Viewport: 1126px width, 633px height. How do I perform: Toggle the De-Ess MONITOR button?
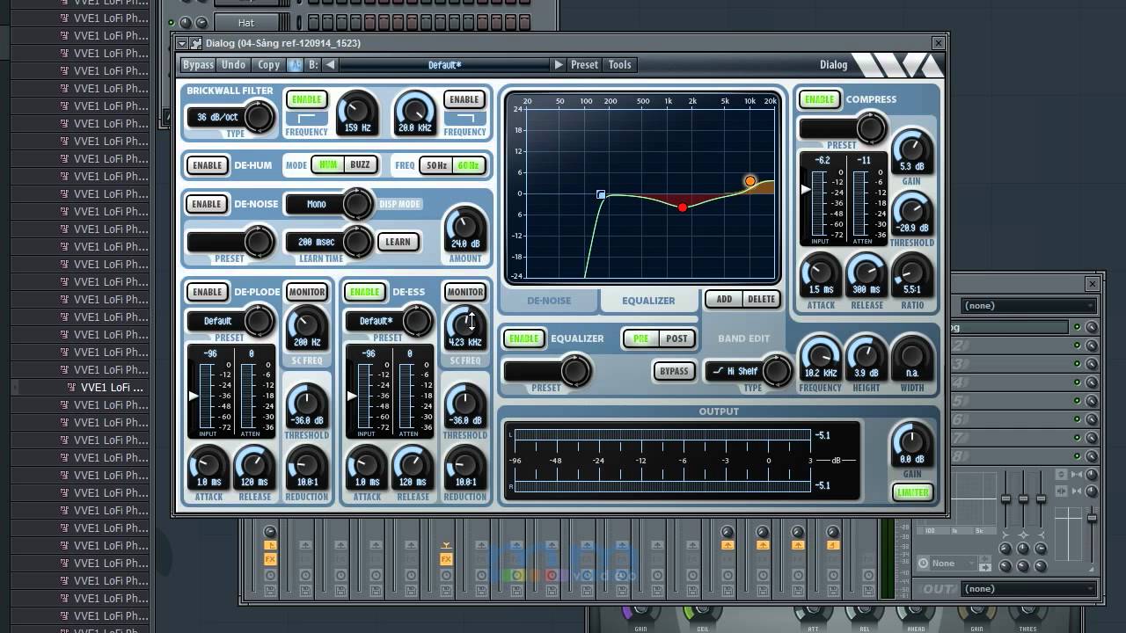pos(465,292)
